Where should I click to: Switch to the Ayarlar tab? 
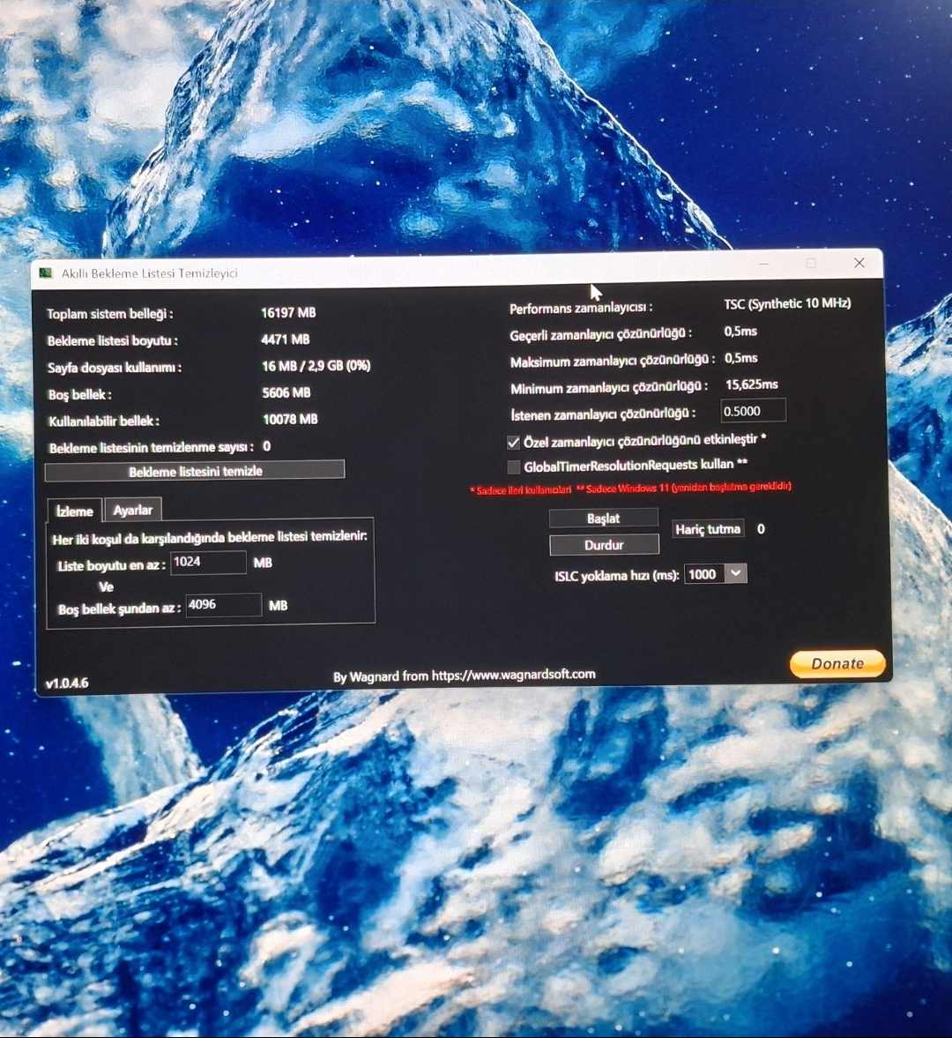(133, 510)
